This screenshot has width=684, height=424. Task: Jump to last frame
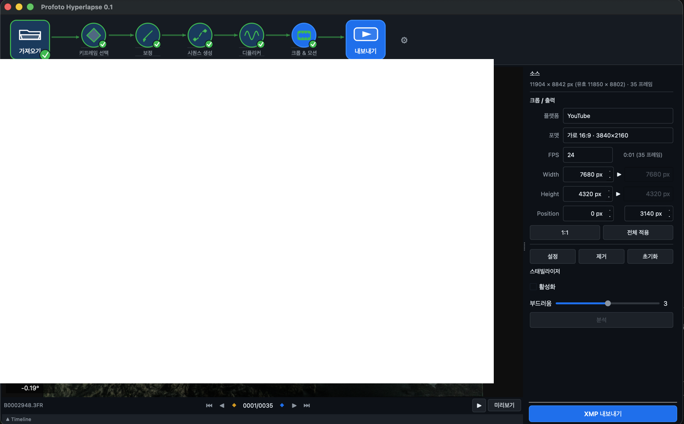tap(307, 406)
